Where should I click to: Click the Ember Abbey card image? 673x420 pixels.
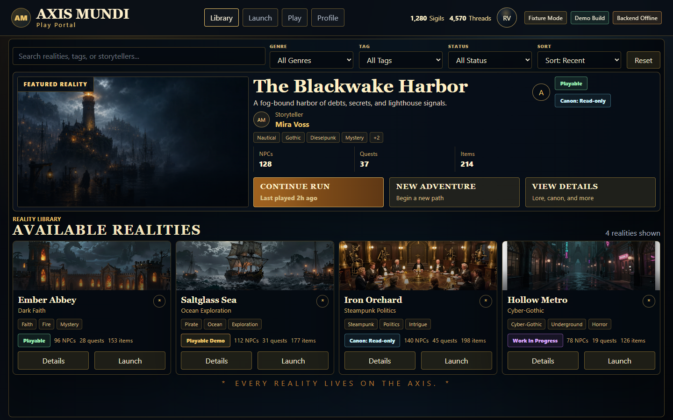click(92, 266)
